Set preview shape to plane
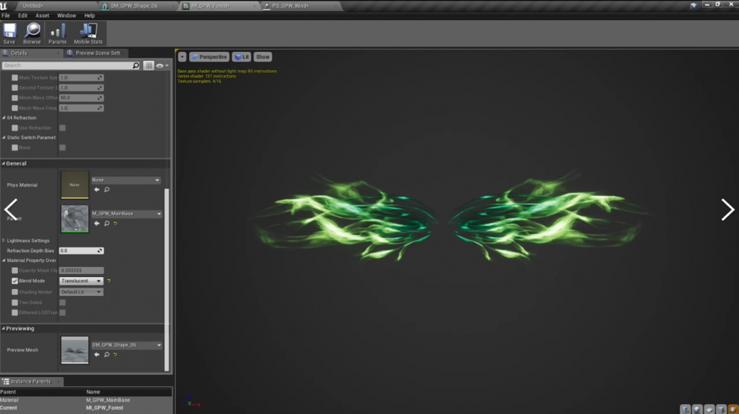The width and height of the screenshot is (739, 414). [x=710, y=409]
